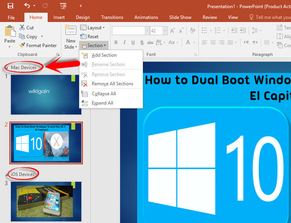Collapse the Mac Devices section
Viewport: 291px width, 223px height.
pos(7,68)
